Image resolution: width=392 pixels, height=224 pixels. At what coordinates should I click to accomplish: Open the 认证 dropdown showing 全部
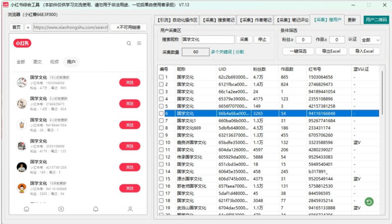pos(371,40)
